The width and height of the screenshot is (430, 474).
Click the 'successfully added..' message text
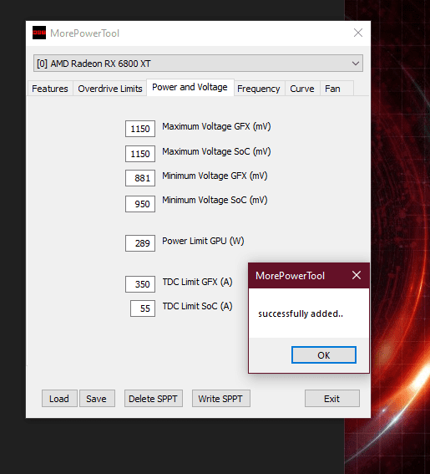pos(301,313)
